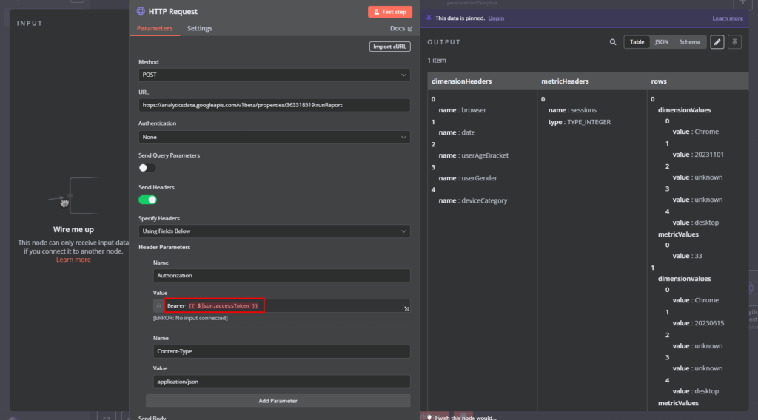Click the URL input field
The width and height of the screenshot is (758, 420).
pyautogui.click(x=274, y=105)
